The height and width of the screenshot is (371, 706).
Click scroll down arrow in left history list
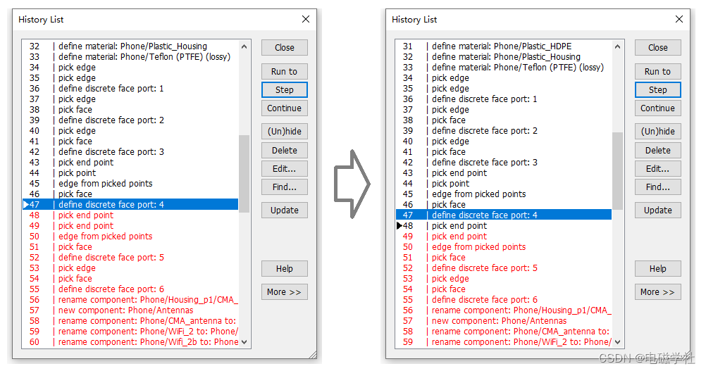pyautogui.click(x=244, y=341)
